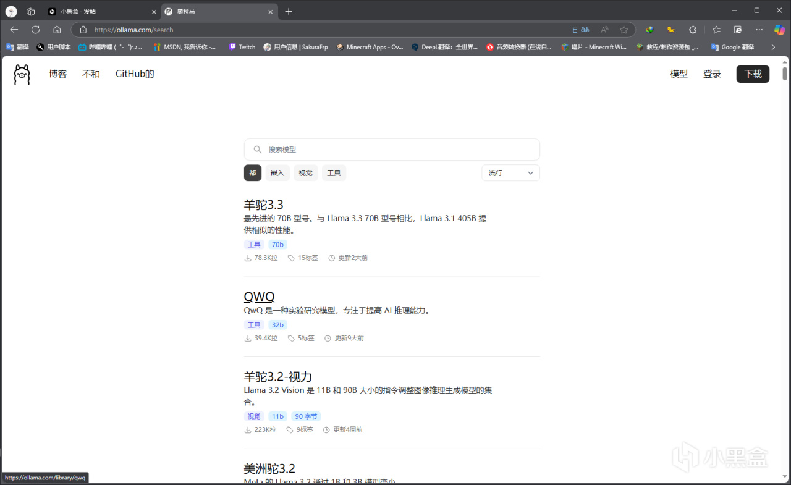Click the download count icon under 羊驼3.3

tap(248, 258)
